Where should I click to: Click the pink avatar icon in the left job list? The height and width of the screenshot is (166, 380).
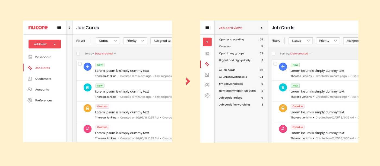[87, 129]
